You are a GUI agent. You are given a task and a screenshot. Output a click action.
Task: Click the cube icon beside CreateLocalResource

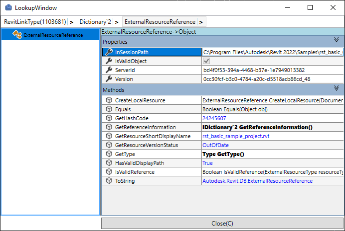(109, 100)
